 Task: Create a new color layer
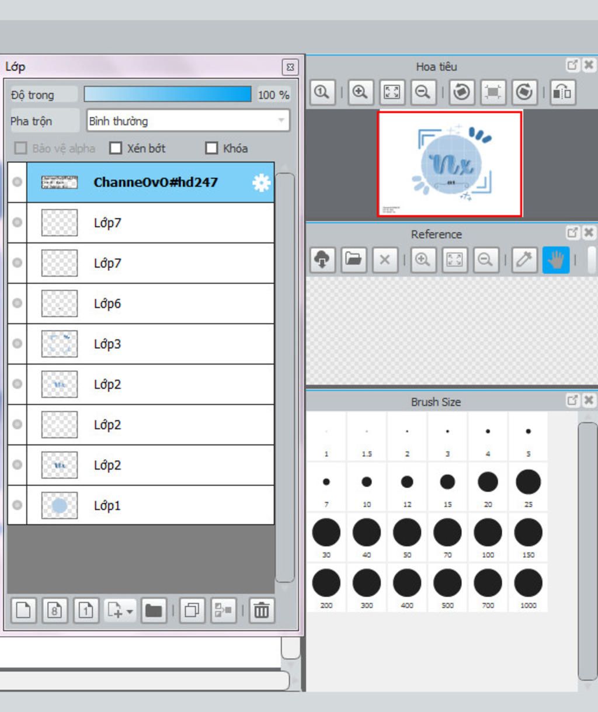[x=24, y=610]
